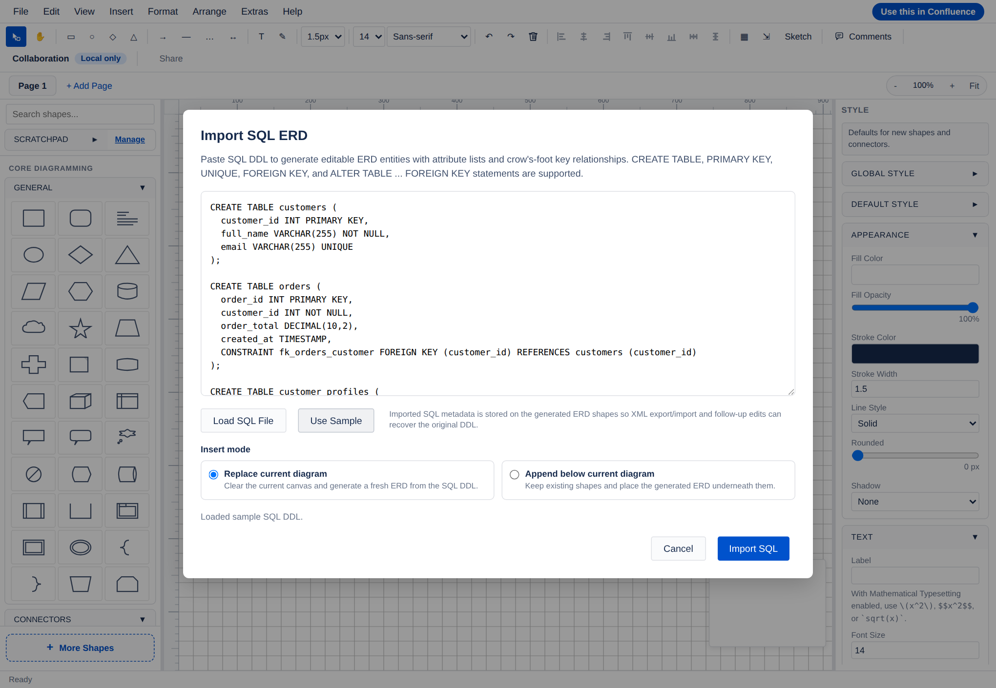Viewport: 996px width, 688px height.
Task: Expand Global Style section
Action: (x=915, y=174)
